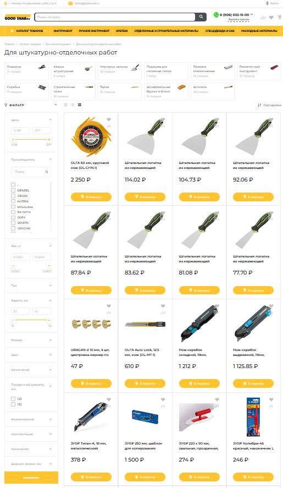Screen dimensions: 283x488
Task: Open Крепеж menu item
Action: click(x=122, y=31)
